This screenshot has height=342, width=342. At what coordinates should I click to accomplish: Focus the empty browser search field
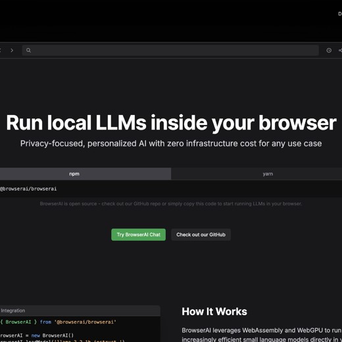(170, 51)
